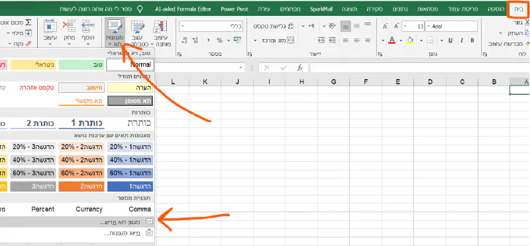Open the Power Pivot tab
This screenshot has height=246, width=530.
pos(235,9)
